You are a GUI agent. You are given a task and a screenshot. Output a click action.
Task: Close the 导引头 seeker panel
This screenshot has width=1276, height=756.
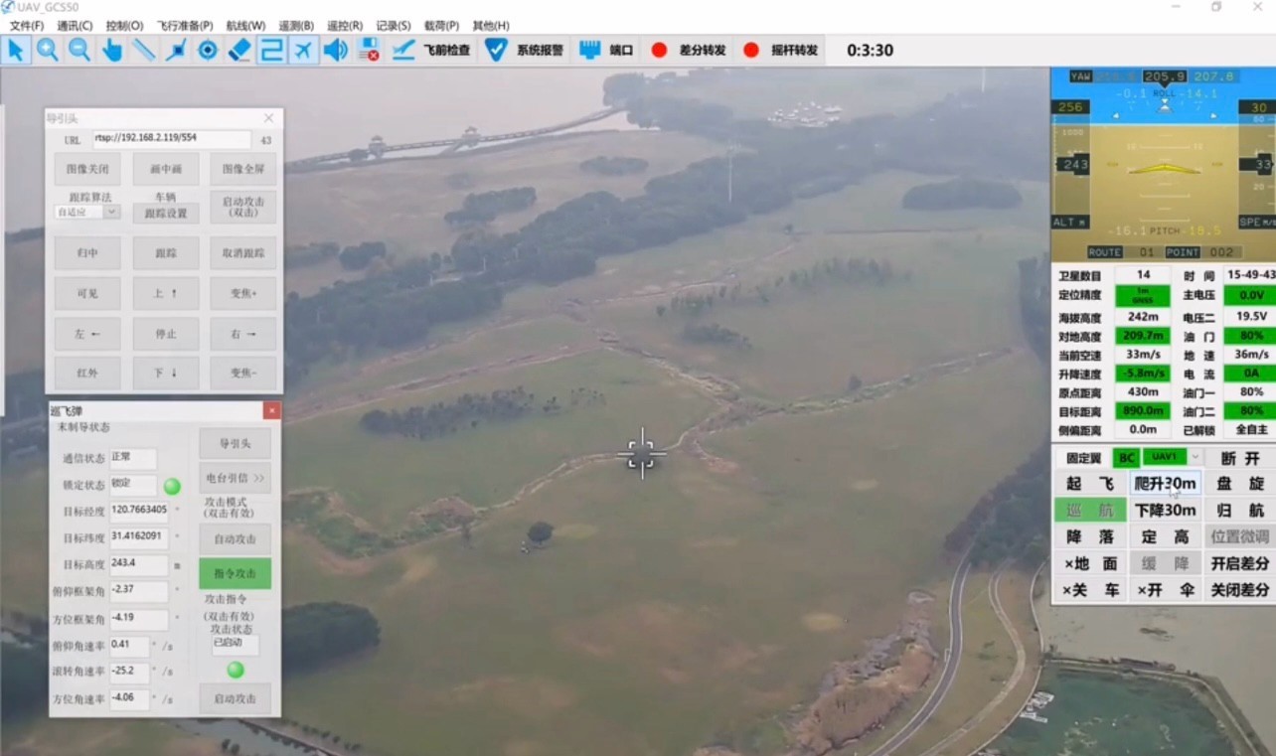point(268,118)
